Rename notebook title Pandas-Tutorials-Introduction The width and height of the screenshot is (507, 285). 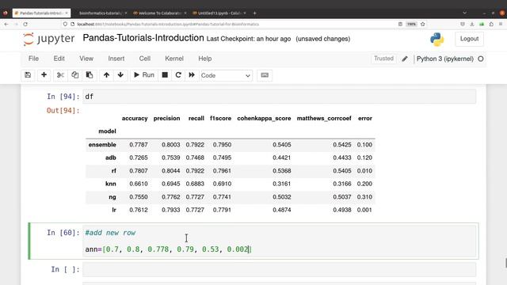pyautogui.click(x=143, y=38)
